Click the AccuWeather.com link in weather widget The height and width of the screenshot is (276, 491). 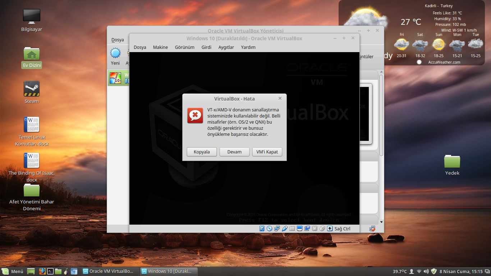pyautogui.click(x=444, y=62)
